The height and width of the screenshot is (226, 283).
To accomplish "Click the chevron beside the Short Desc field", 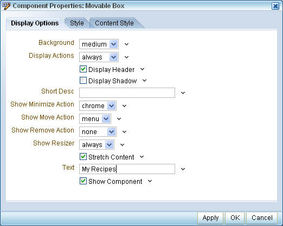I will coord(183,93).
